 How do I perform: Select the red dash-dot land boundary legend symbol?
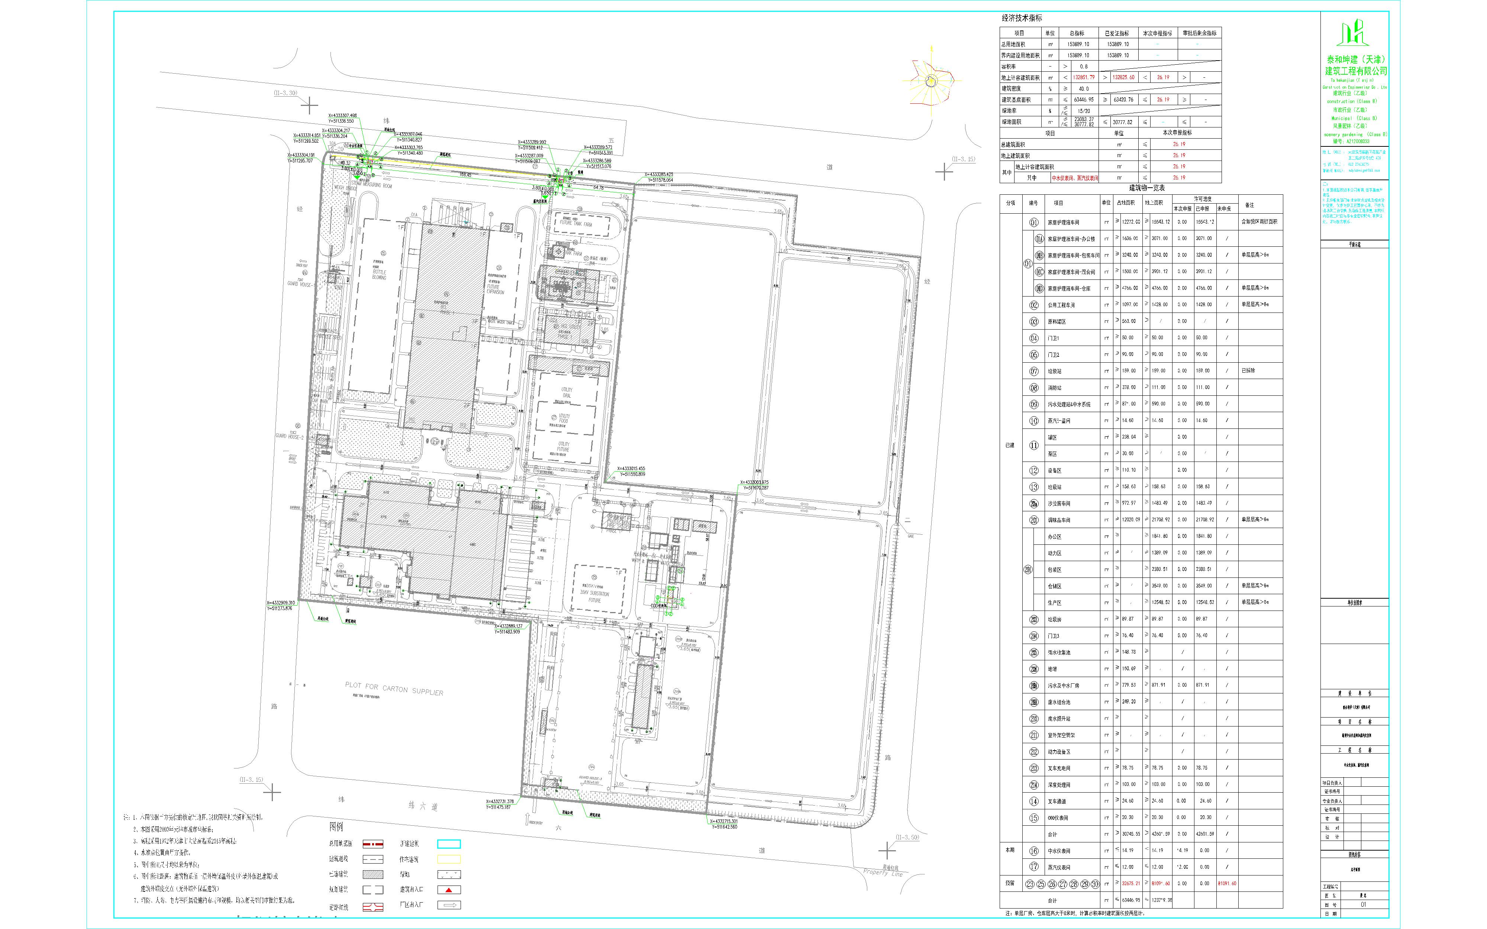point(372,844)
